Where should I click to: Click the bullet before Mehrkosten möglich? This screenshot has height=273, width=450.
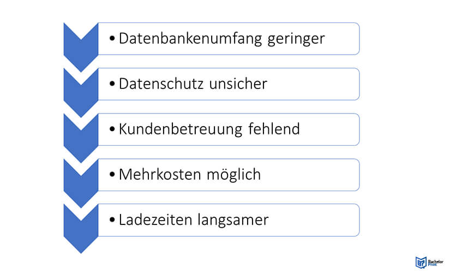click(x=112, y=175)
